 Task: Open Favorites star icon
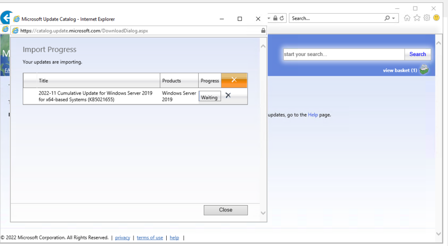click(417, 18)
